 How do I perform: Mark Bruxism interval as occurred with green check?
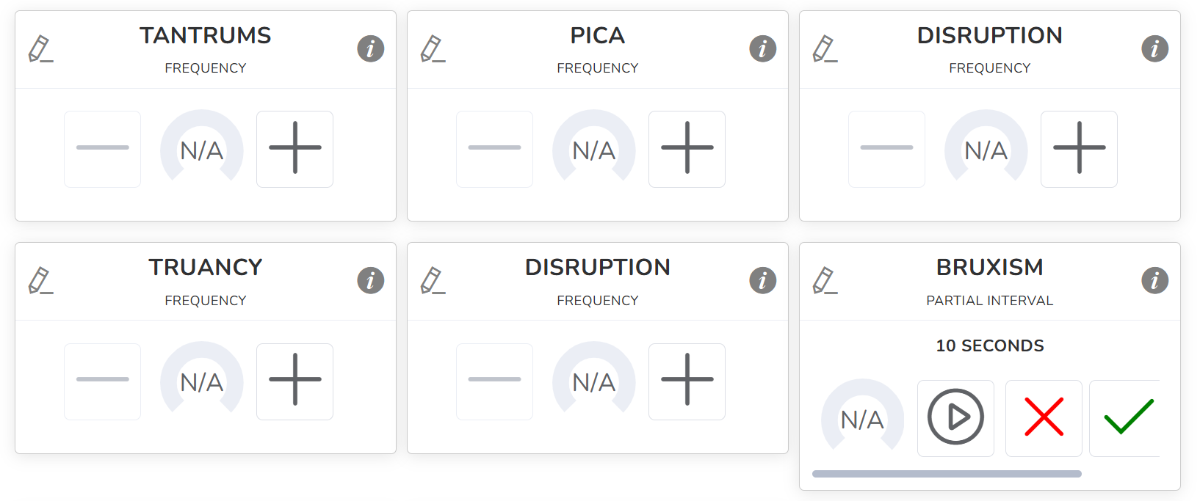coord(1127,418)
